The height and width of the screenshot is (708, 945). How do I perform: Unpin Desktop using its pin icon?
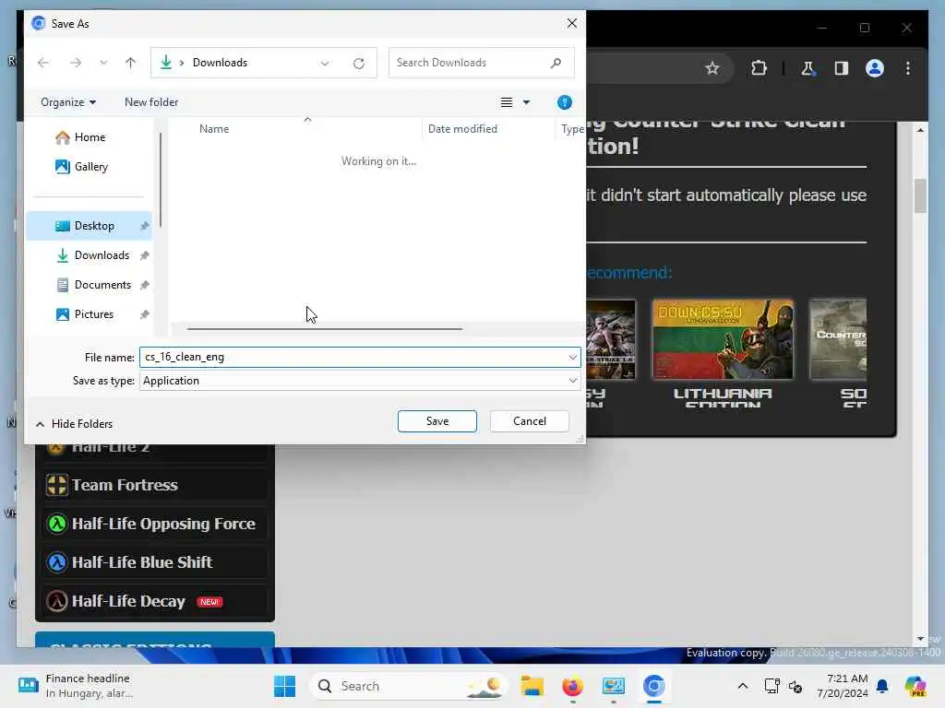point(144,227)
